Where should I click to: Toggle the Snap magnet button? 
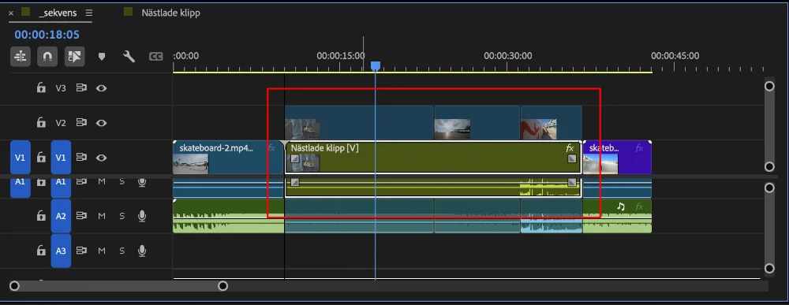click(x=47, y=57)
